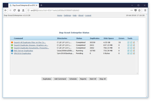
Task: Click middle tool icon in Search Duplicate Documents row
Action: coord(131,48)
